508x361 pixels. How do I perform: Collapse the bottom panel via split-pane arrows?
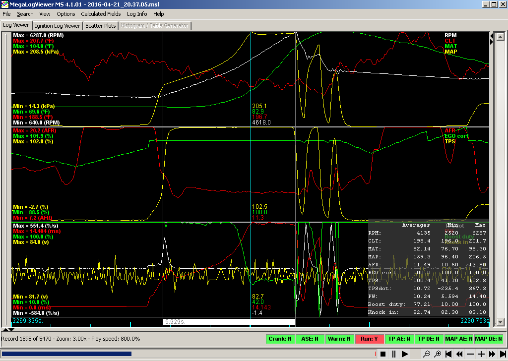(11, 330)
